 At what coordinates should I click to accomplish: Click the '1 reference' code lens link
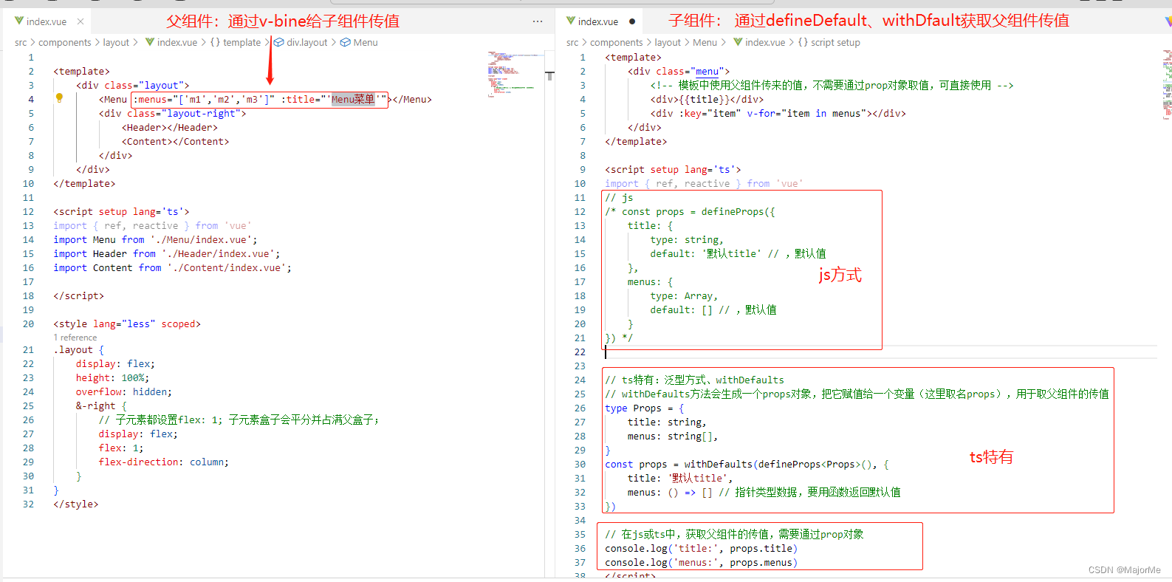(x=75, y=338)
